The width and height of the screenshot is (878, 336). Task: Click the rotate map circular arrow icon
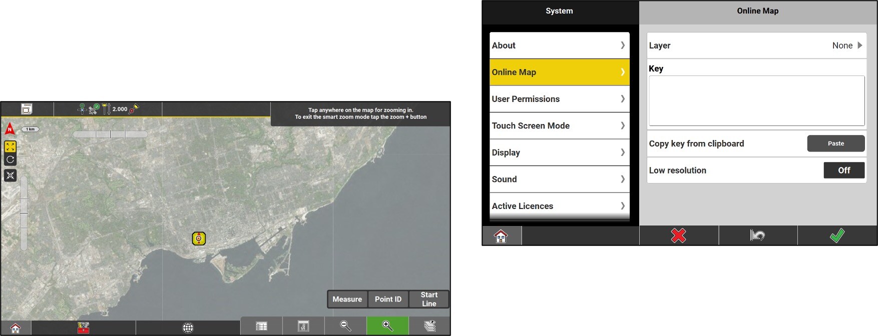[x=10, y=160]
